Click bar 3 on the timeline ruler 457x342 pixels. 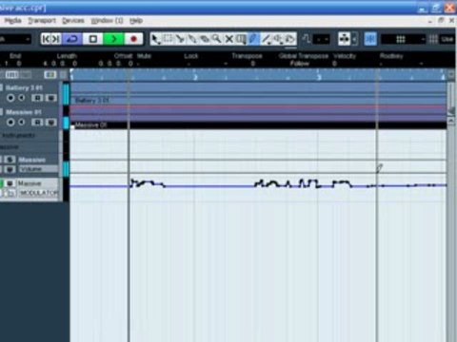coord(319,77)
